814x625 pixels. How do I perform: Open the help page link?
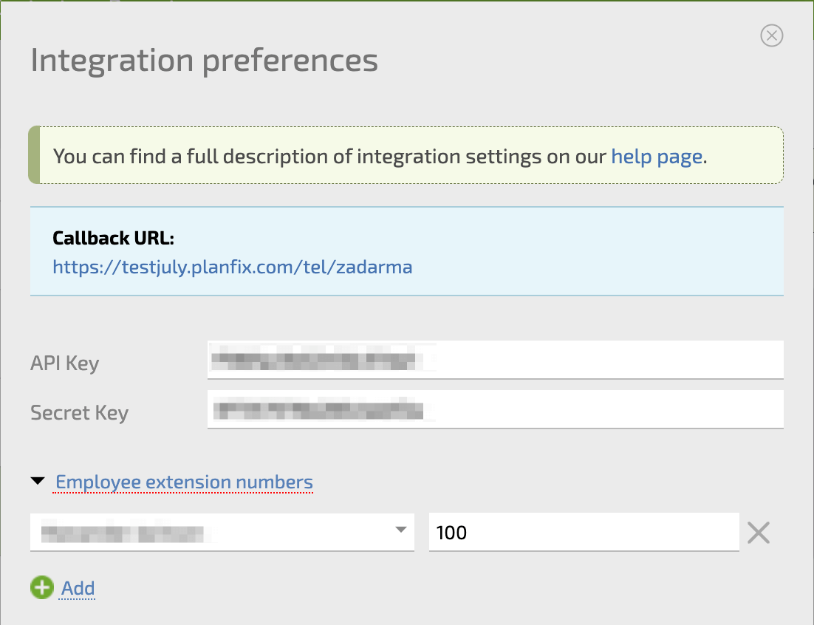tap(656, 157)
